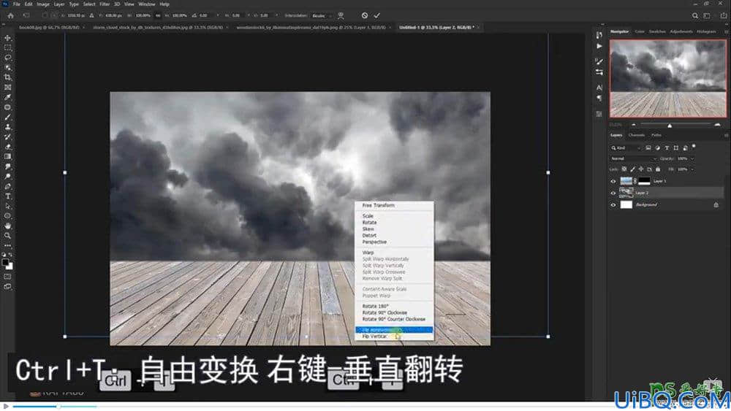Select the Quick Selection tool
This screenshot has width=731, height=411.
[7, 67]
